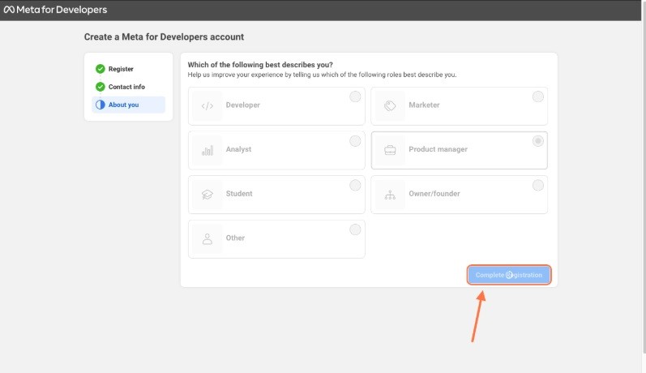Choose the Developer role card label
Screen dimensions: 646x373
click(242, 105)
